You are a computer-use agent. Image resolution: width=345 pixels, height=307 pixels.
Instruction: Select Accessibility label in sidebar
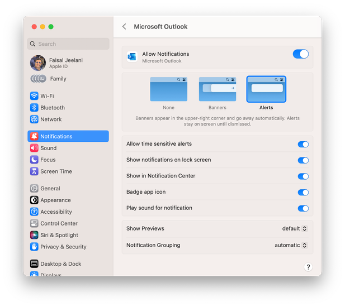(x=56, y=212)
